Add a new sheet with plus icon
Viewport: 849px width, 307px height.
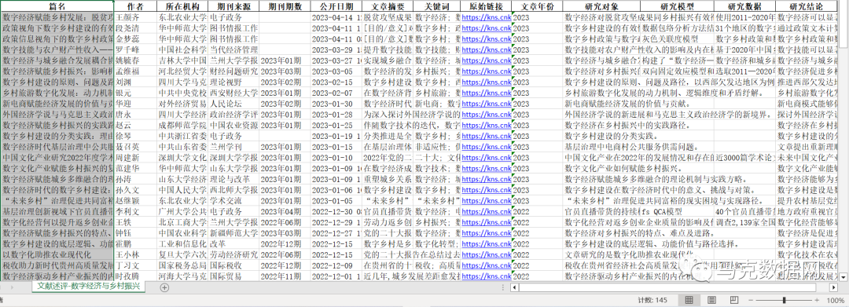164,287
